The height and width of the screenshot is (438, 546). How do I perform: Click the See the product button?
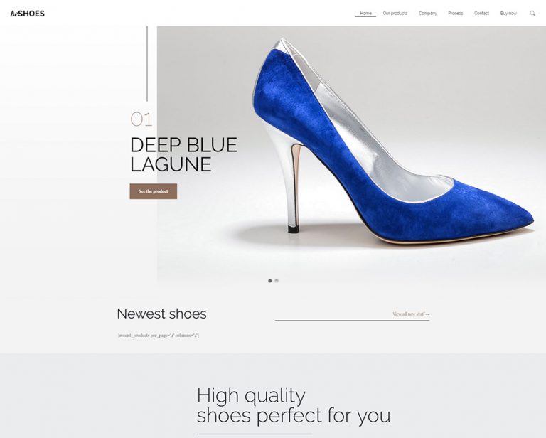[x=154, y=191]
